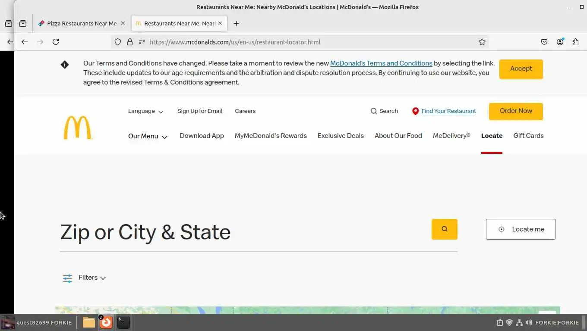Close the Pizza Restaurants Near Me tab
Image resolution: width=587 pixels, height=331 pixels.
123,24
